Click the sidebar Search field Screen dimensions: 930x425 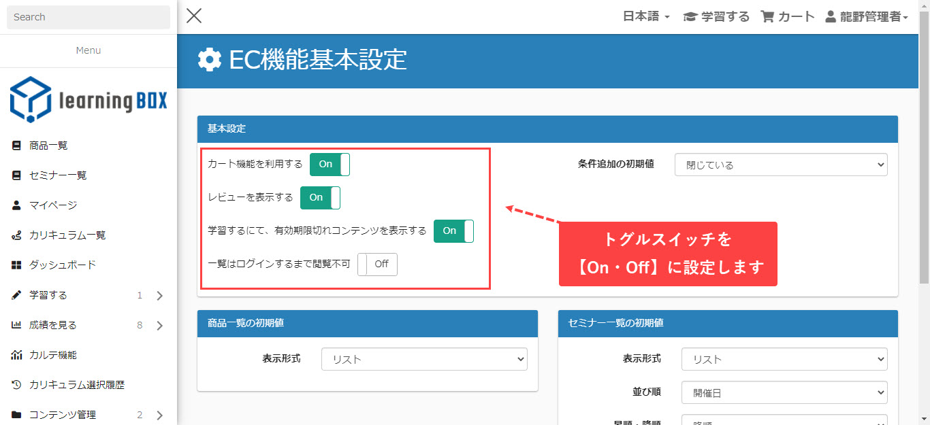click(89, 17)
